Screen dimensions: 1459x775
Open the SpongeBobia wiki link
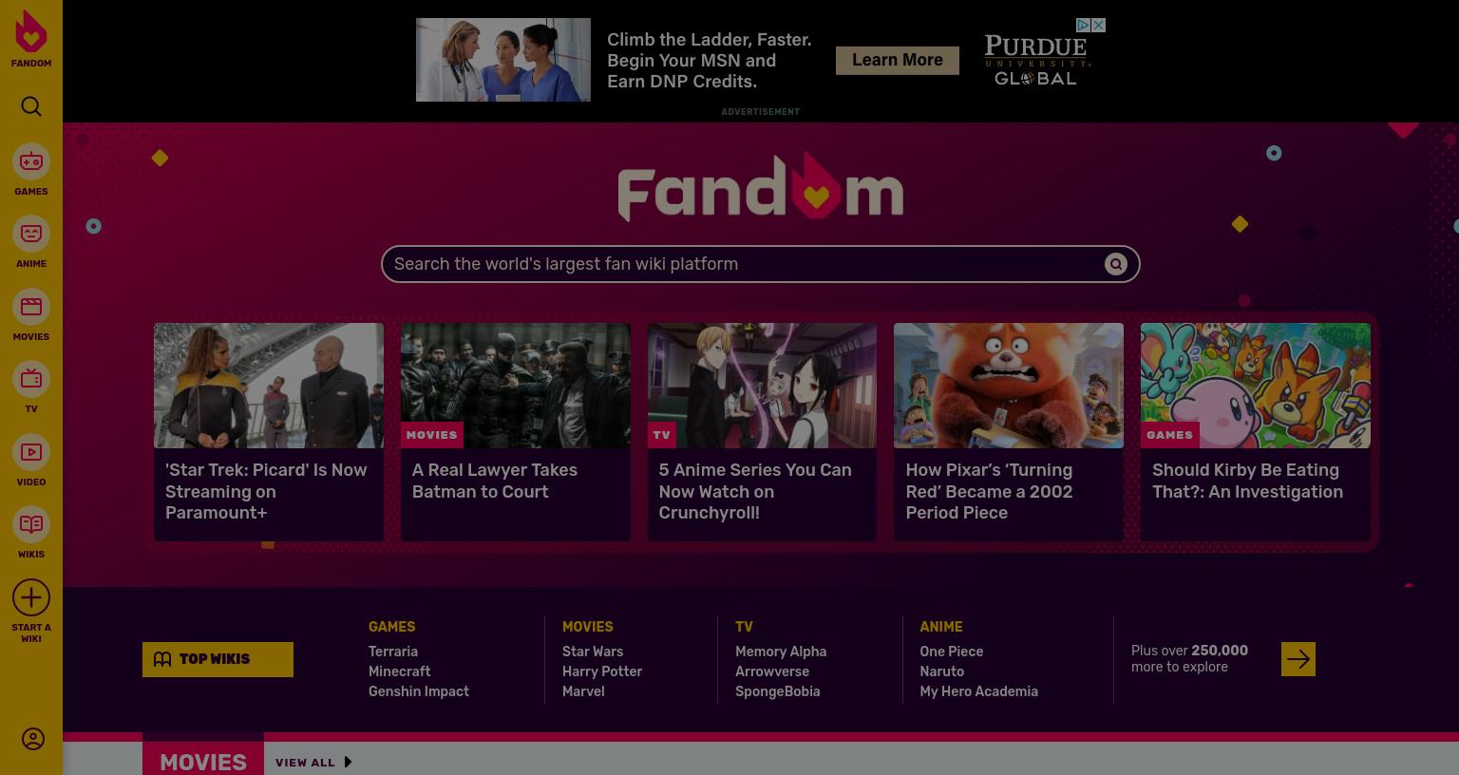[778, 691]
